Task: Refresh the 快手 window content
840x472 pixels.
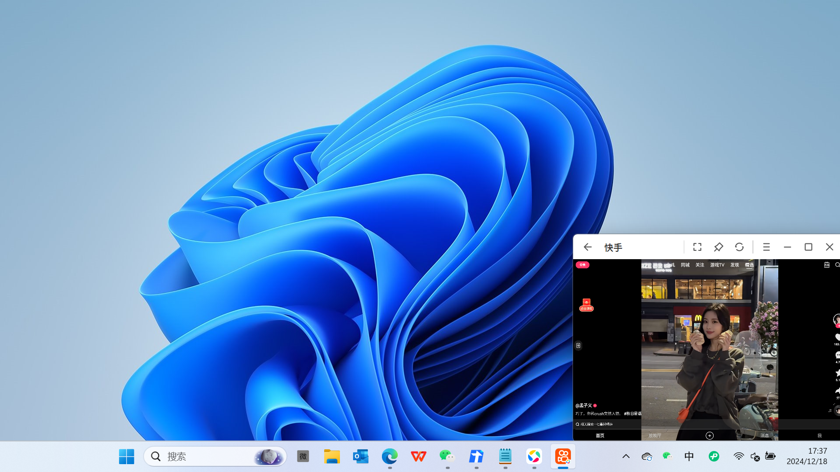Action: (x=739, y=247)
